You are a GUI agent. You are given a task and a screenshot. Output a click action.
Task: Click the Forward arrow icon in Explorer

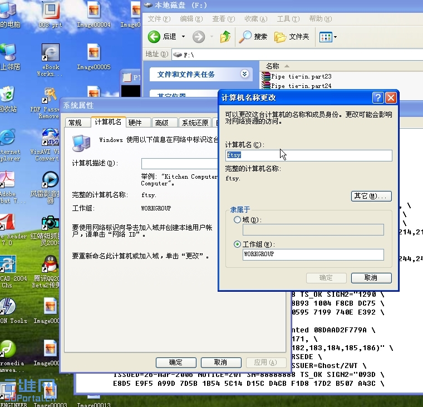199,37
